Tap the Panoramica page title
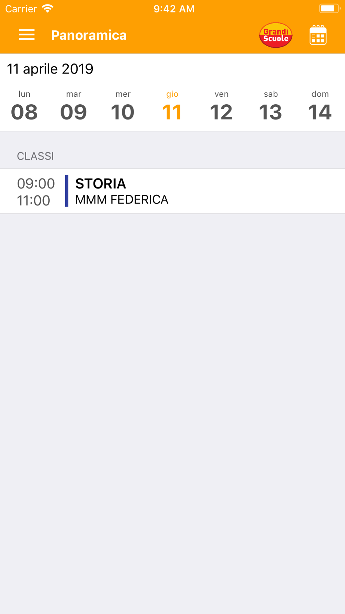 click(x=89, y=35)
